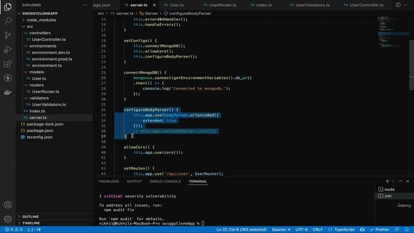Click the Prettier status bar item
The image size is (414, 233).
point(380,230)
